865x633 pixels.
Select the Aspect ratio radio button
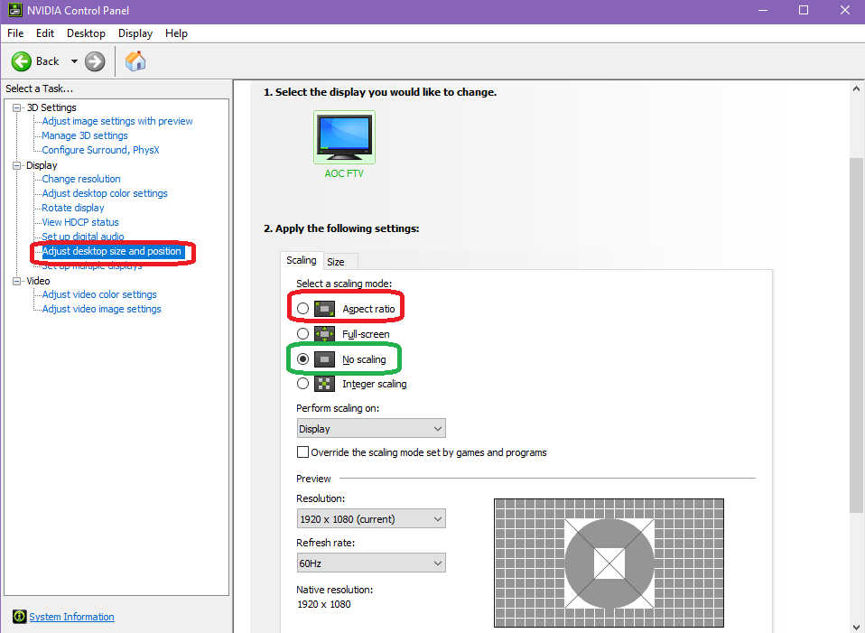(303, 309)
